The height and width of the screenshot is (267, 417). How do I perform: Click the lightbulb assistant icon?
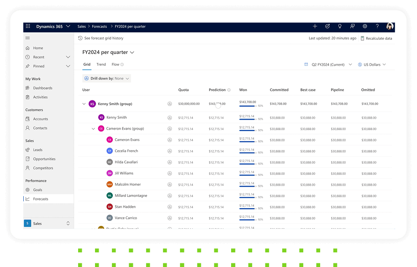(340, 26)
